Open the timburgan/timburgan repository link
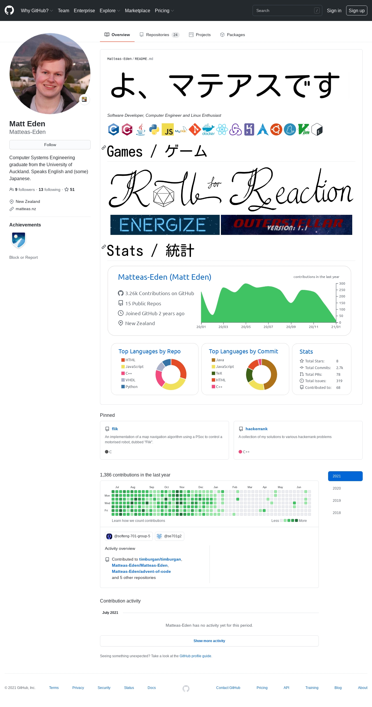This screenshot has height=707, width=372. [160, 559]
